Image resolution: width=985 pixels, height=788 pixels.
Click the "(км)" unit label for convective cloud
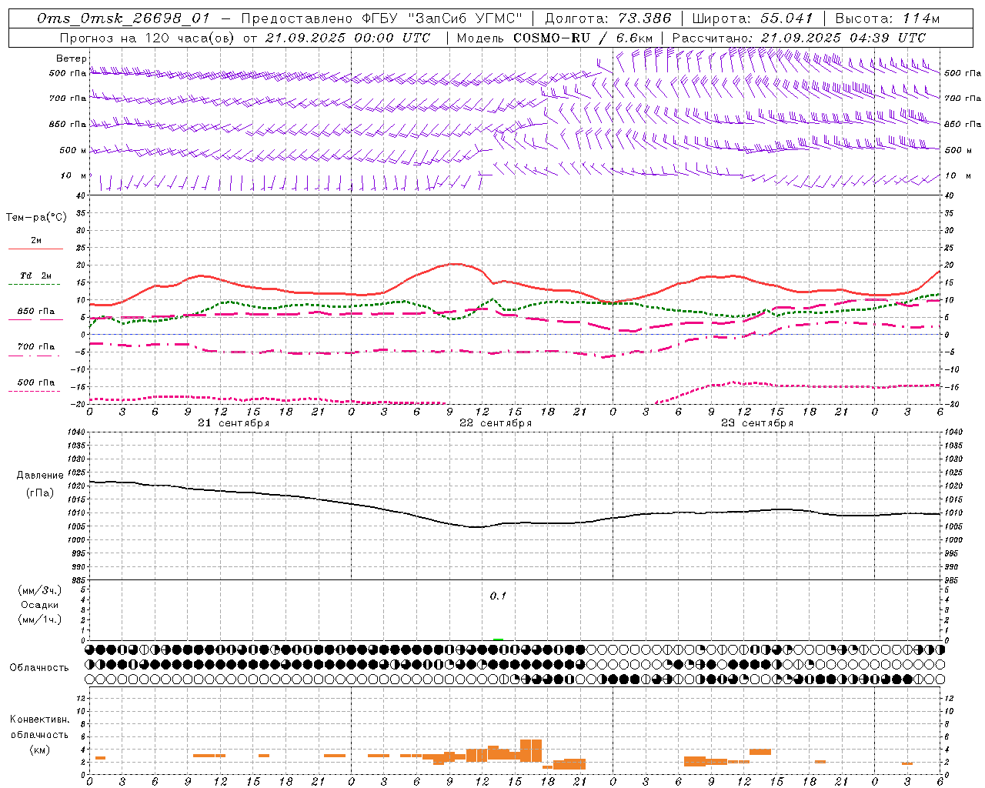click(x=39, y=750)
